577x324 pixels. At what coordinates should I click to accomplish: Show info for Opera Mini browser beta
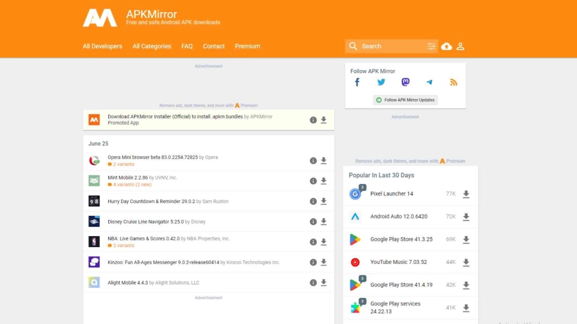coord(313,160)
